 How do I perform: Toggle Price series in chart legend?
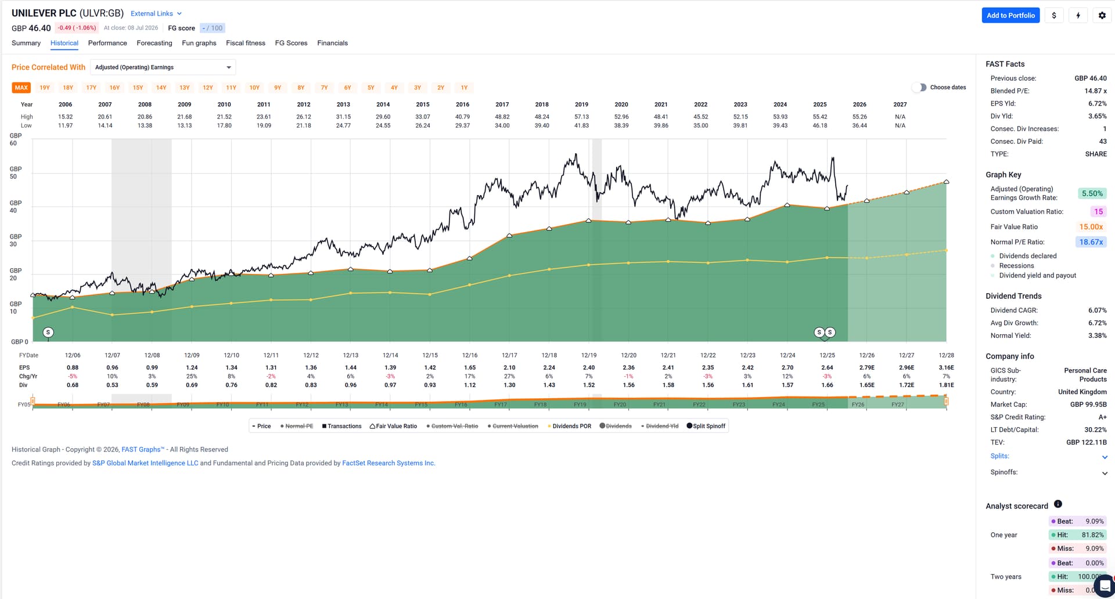tap(261, 426)
